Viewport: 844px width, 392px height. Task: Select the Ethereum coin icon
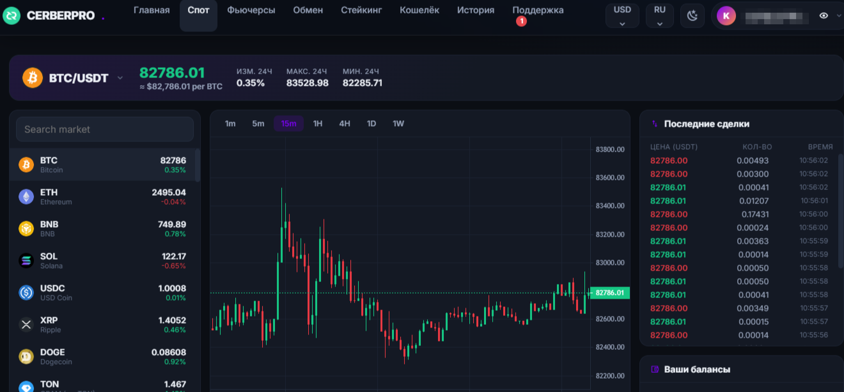[26, 197]
